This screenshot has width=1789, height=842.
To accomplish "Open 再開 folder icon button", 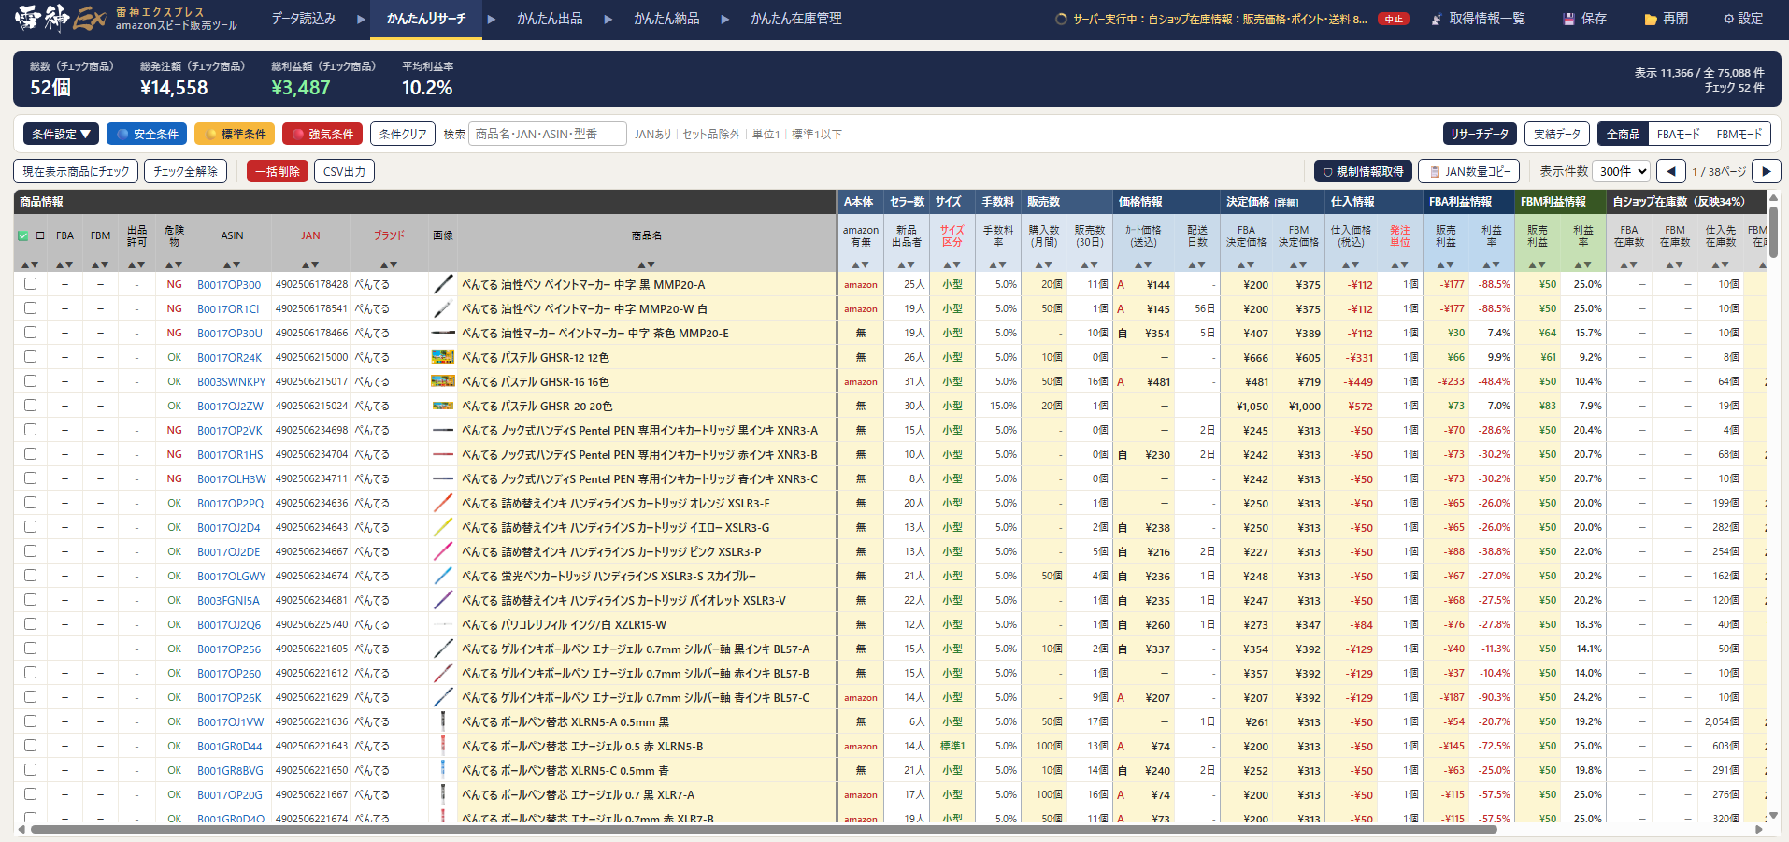I will [1667, 19].
